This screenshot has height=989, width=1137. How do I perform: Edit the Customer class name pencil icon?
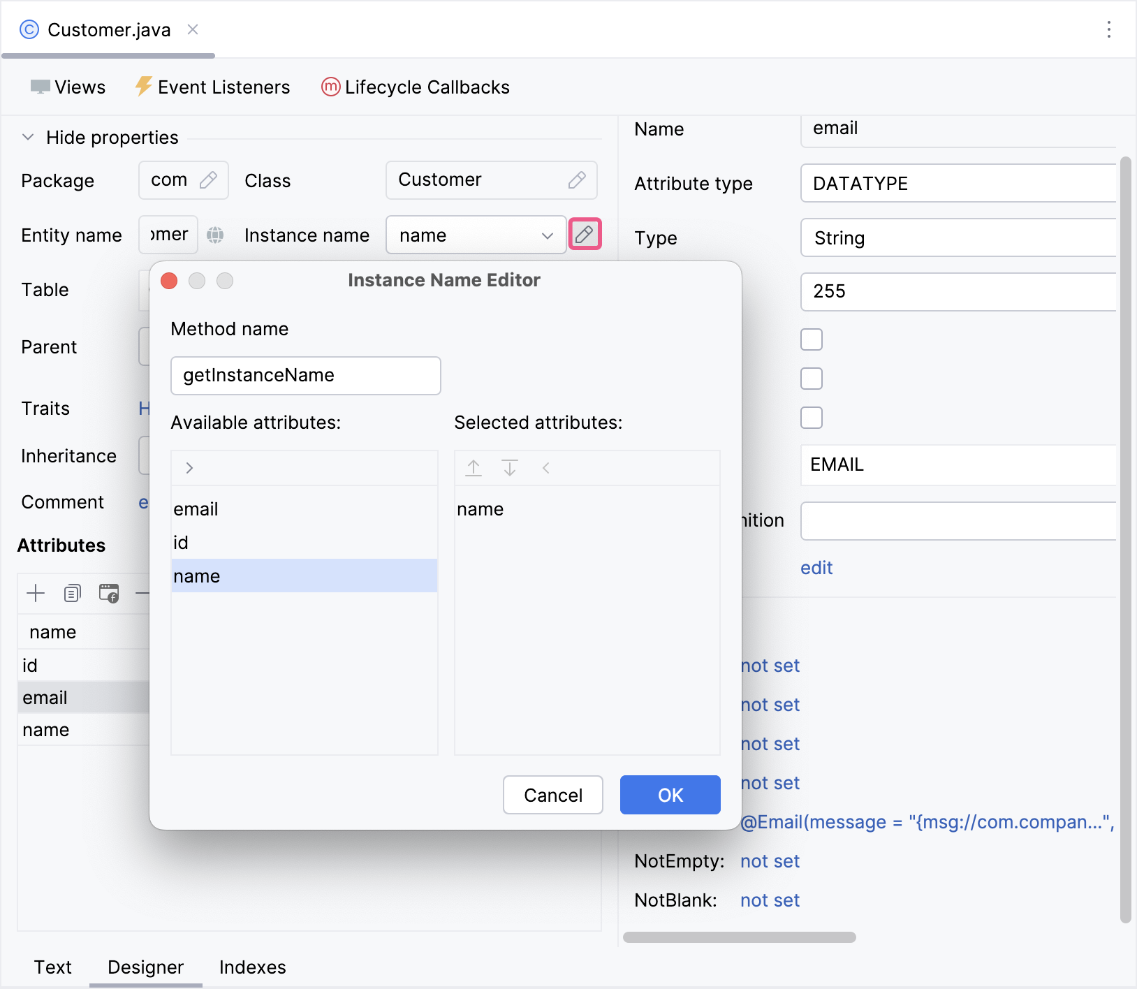pos(576,180)
